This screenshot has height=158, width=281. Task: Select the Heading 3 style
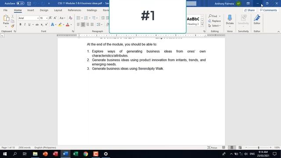(193, 21)
